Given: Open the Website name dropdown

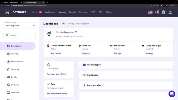Looking at the screenshot, I should click(19, 26).
